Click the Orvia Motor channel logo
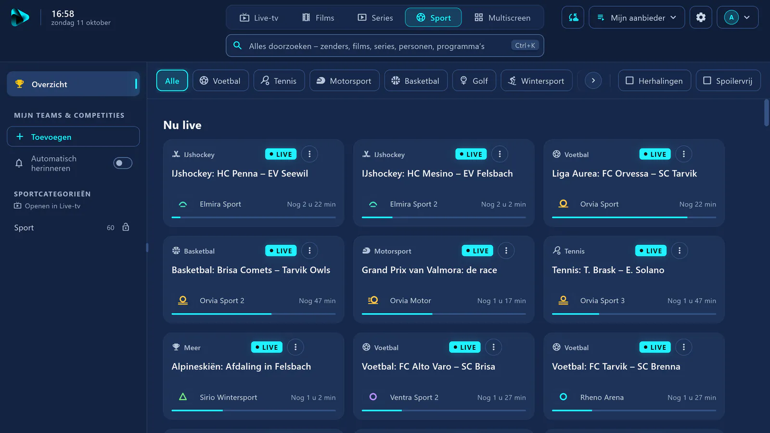770x433 pixels. 373,300
